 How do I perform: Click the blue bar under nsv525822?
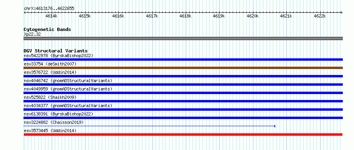tap(183, 101)
